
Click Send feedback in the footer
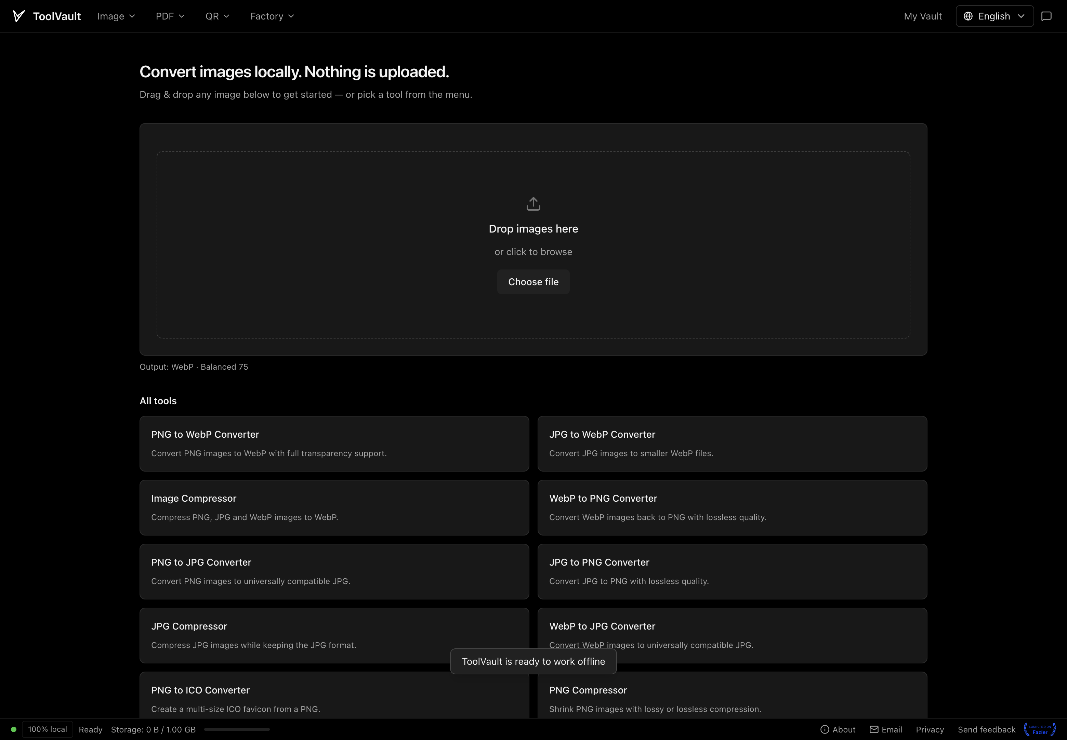986,729
